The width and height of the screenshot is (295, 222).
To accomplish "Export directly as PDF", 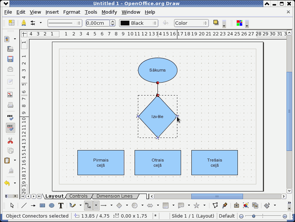I will pos(10,95).
